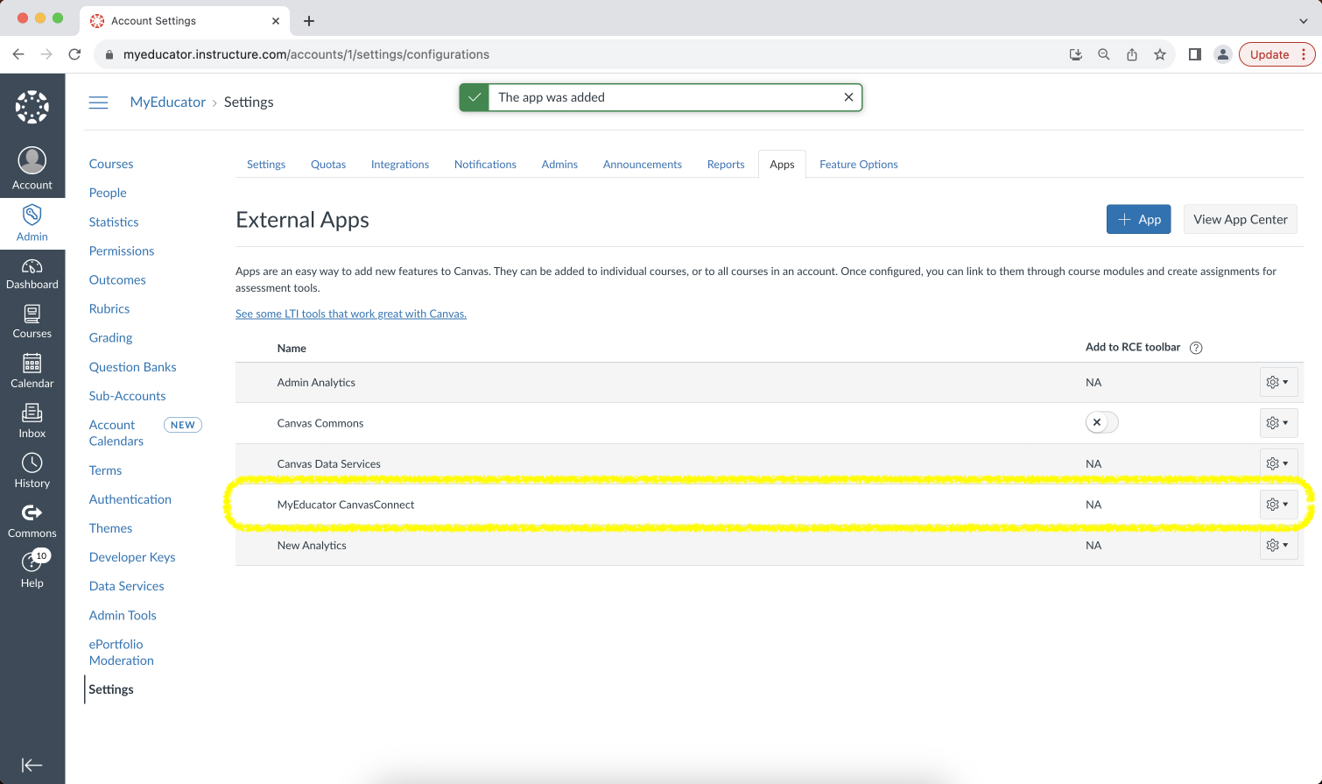This screenshot has width=1322, height=784.
Task: Click the View App Center button
Action: (1240, 219)
